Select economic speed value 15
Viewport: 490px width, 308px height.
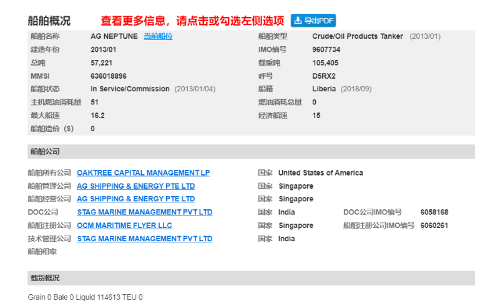click(316, 116)
